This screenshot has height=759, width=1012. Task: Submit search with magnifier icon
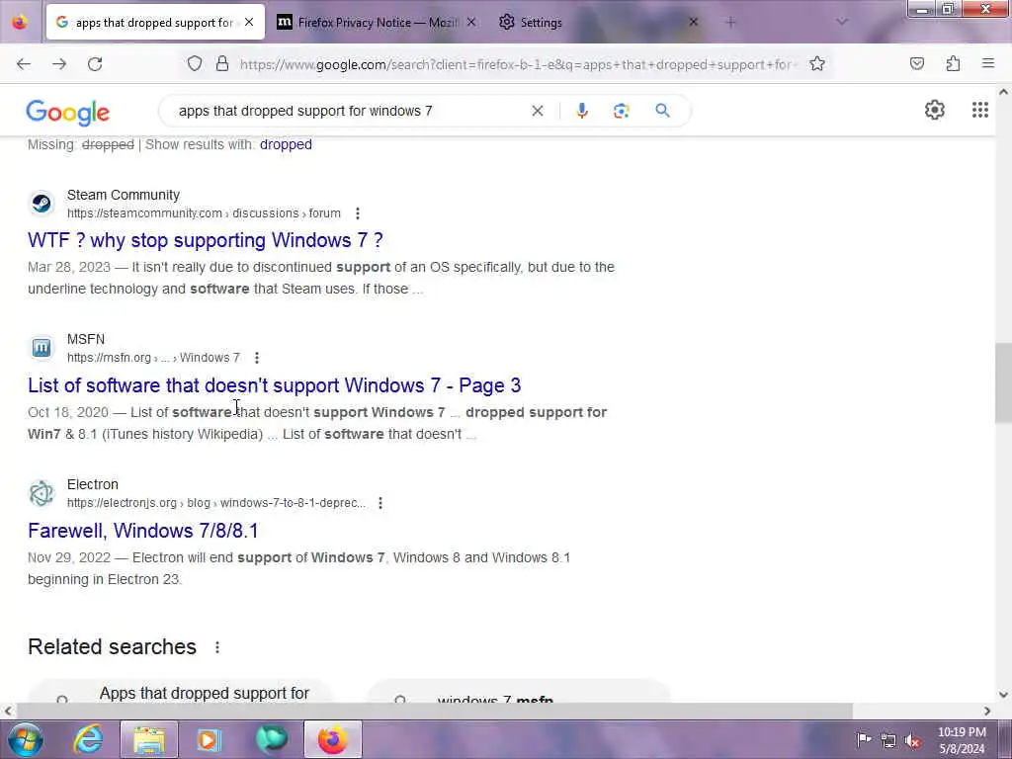[x=662, y=111]
